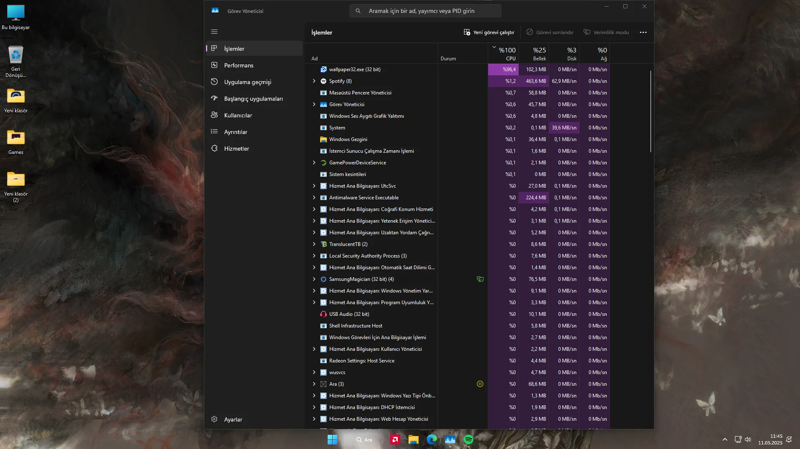Click the hamburger navigation menu icon

(x=214, y=32)
